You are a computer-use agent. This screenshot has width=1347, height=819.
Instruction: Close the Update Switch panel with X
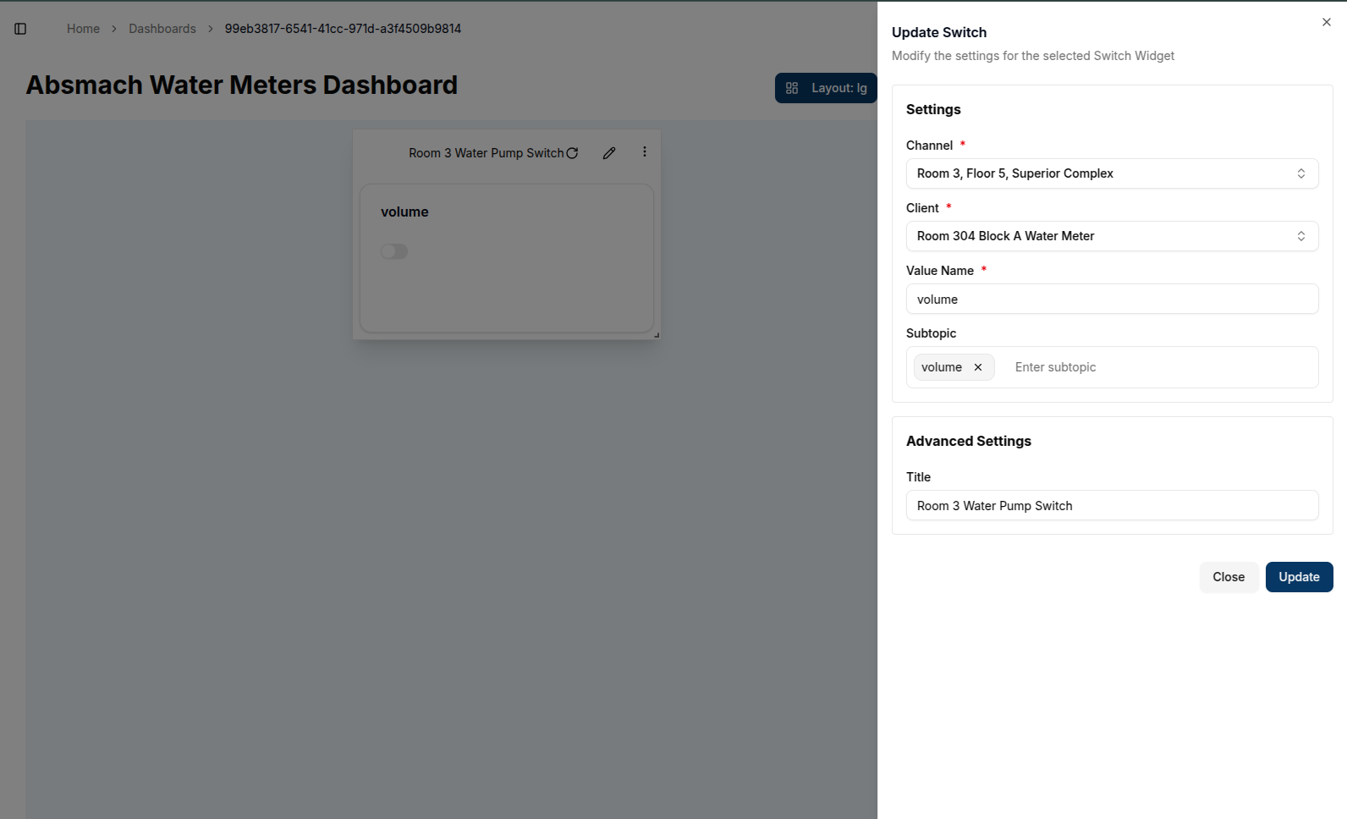click(x=1326, y=23)
